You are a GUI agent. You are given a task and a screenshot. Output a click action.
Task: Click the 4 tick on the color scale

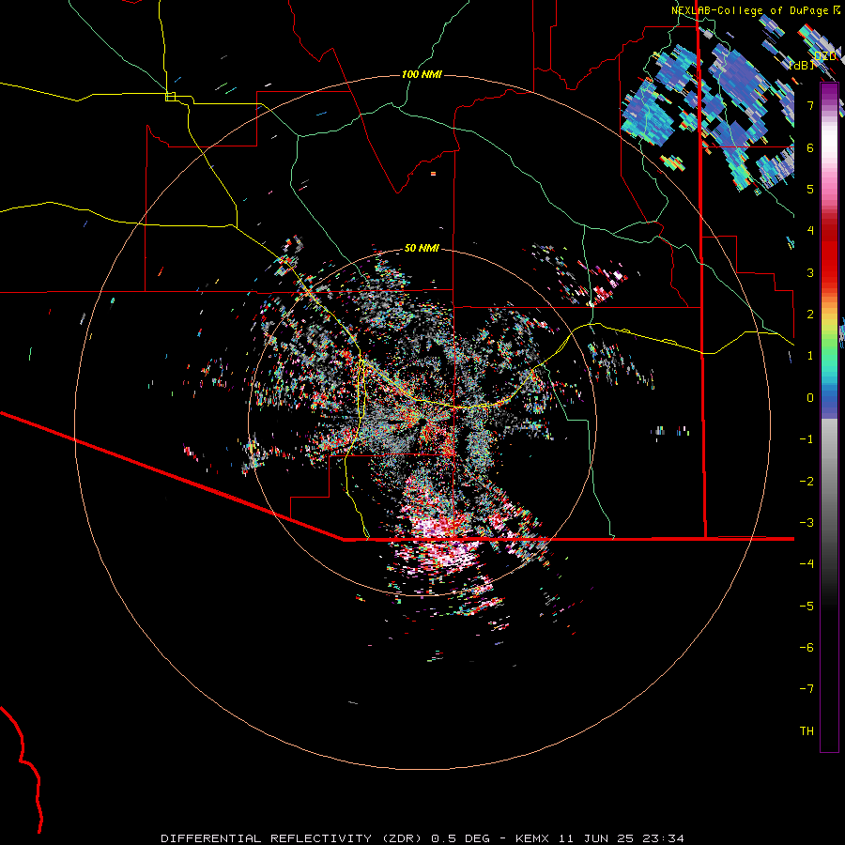pyautogui.click(x=810, y=231)
